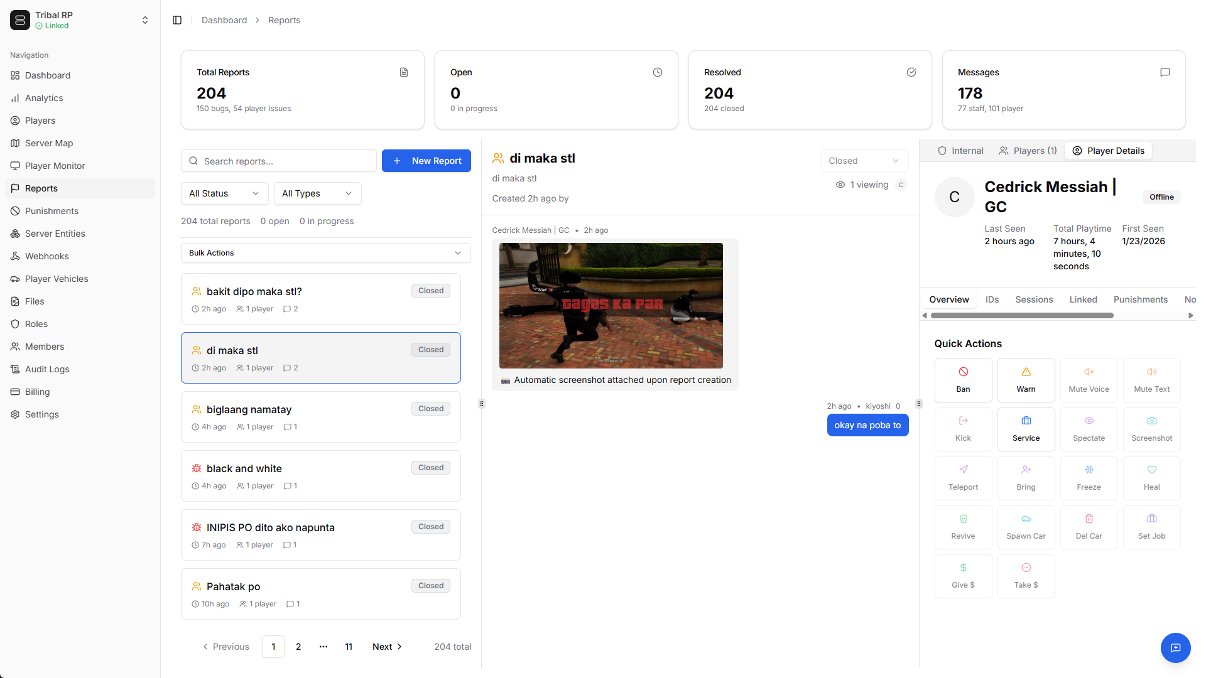
Task: Click the Freeze quick action icon
Action: pyautogui.click(x=1089, y=470)
